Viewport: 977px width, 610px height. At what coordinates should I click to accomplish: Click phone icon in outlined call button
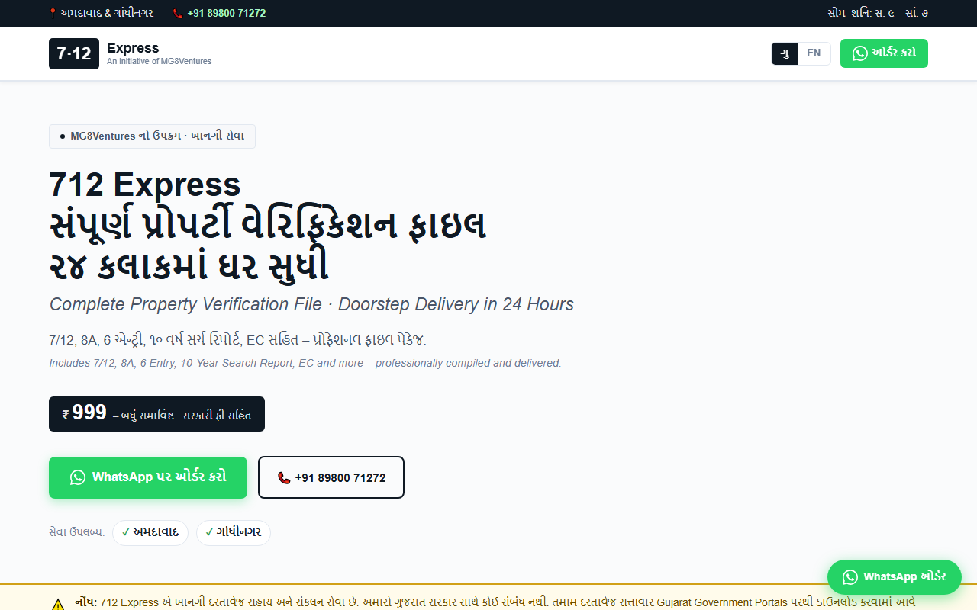[284, 478]
